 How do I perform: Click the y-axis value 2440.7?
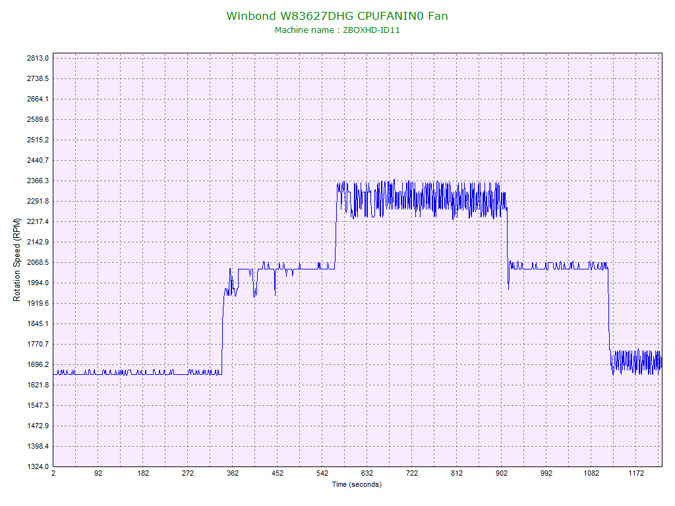pyautogui.click(x=38, y=161)
